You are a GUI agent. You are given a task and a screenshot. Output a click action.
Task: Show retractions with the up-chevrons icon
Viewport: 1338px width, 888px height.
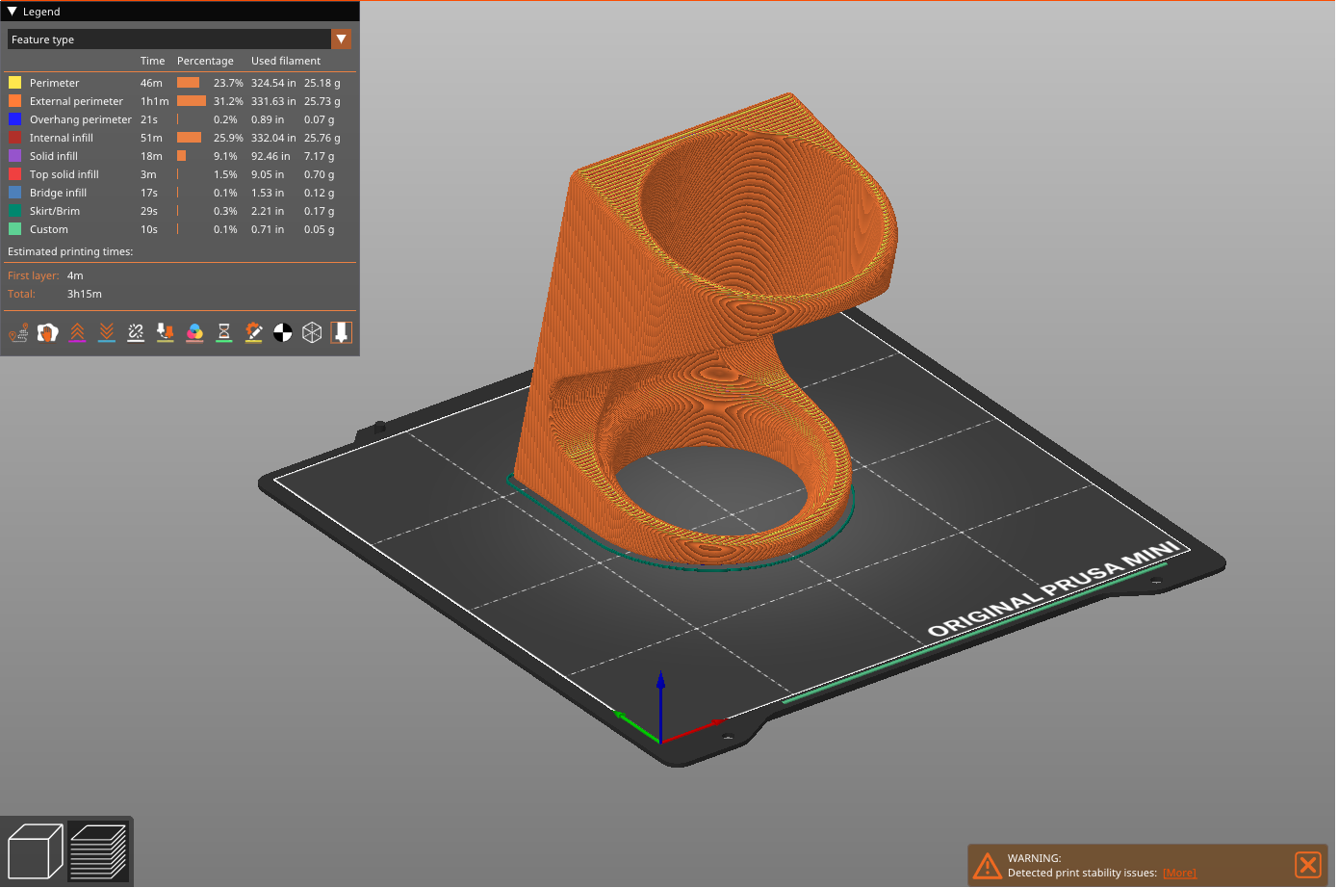click(x=77, y=333)
